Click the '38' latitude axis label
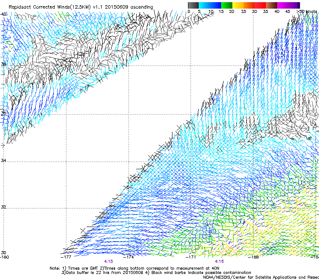 [3, 64]
